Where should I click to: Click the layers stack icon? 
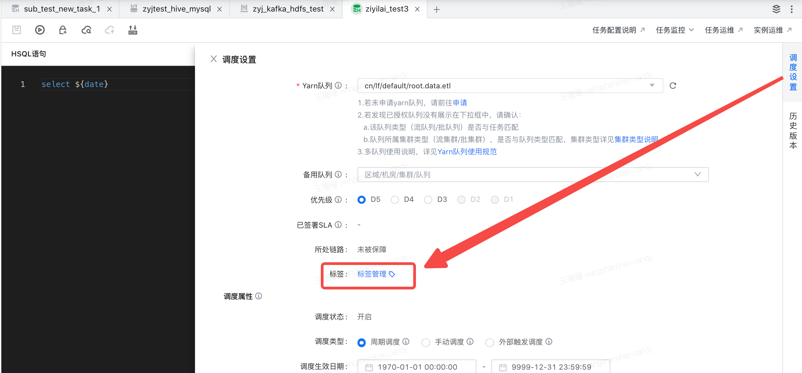(776, 9)
